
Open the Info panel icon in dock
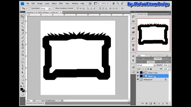(x=133, y=32)
